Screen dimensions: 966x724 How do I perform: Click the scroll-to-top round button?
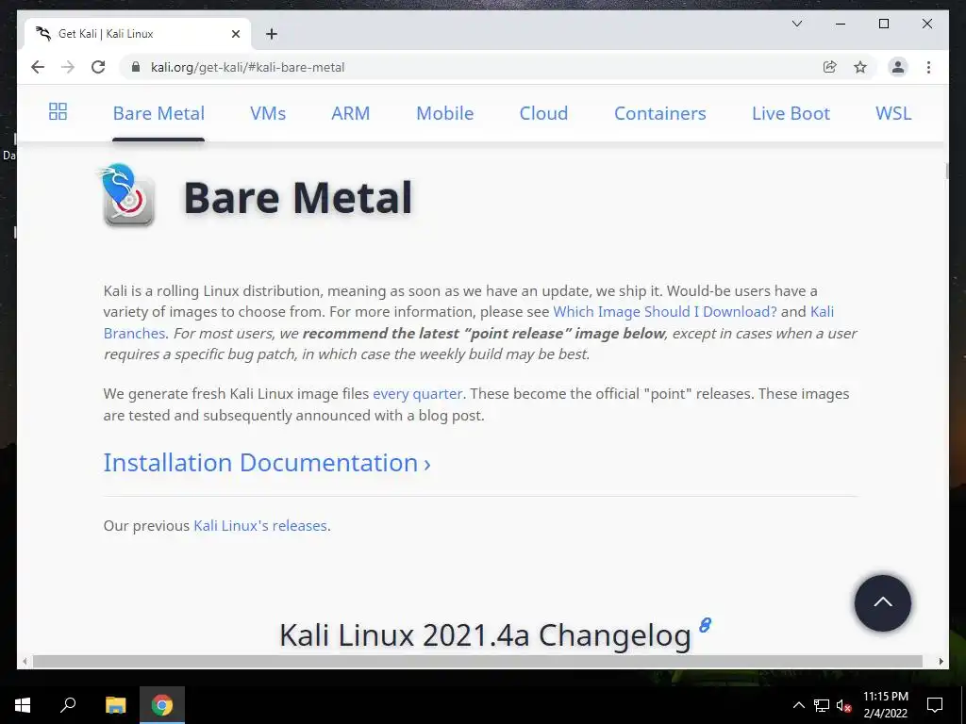coord(882,603)
